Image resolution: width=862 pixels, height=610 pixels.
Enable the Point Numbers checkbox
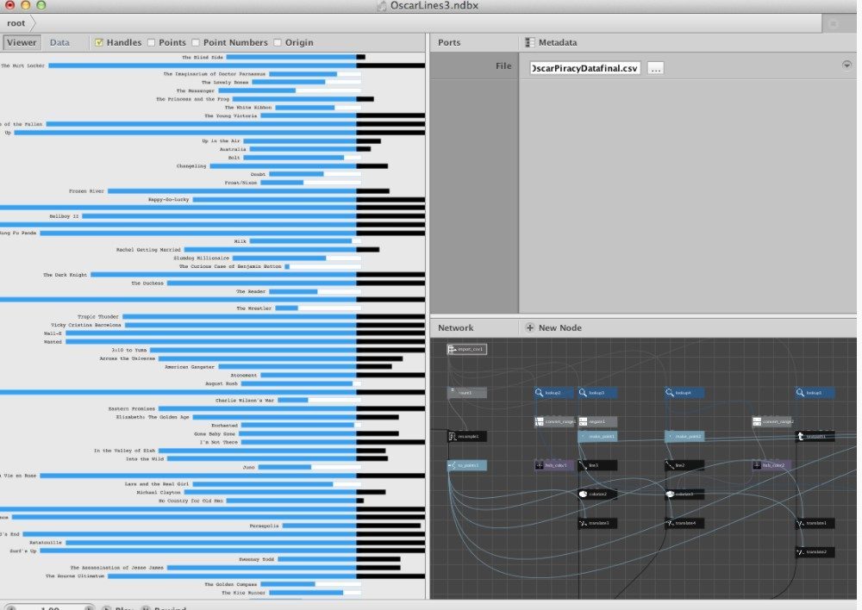point(196,41)
